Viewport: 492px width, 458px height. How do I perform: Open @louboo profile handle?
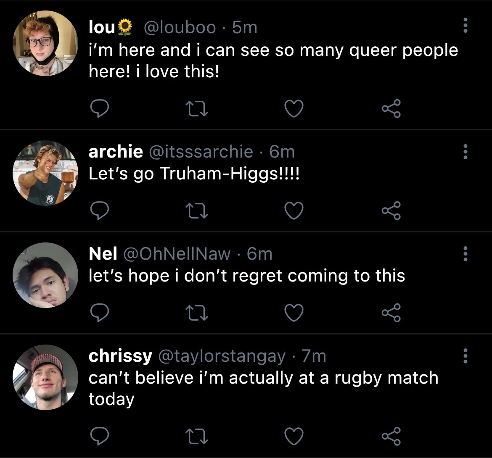point(180,27)
